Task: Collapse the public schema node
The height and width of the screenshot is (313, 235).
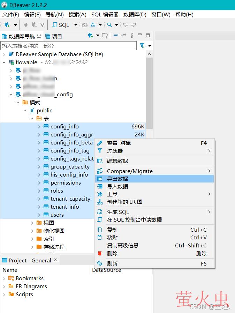Action: (x=25, y=110)
